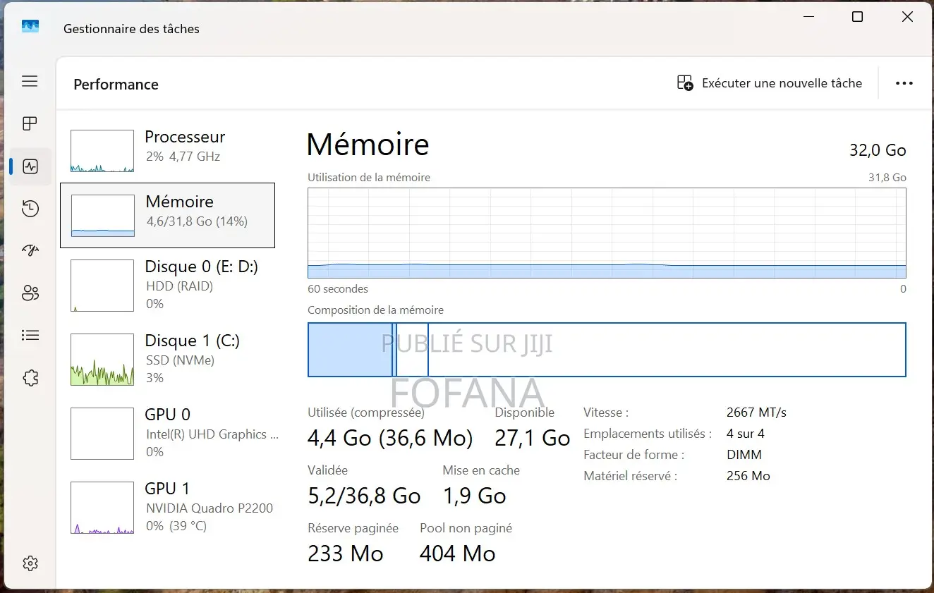Image resolution: width=934 pixels, height=593 pixels.
Task: Open Disque 0 (E: D:) statistics
Action: 167,285
